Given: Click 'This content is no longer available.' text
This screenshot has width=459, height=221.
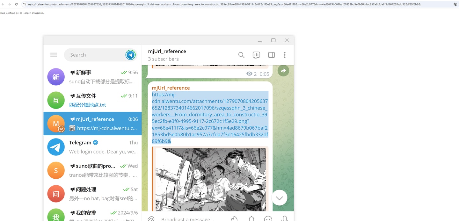Looking at the screenshot, I should tap(22, 13).
